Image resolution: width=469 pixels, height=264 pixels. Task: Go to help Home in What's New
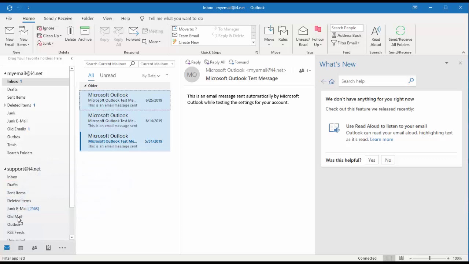click(332, 81)
